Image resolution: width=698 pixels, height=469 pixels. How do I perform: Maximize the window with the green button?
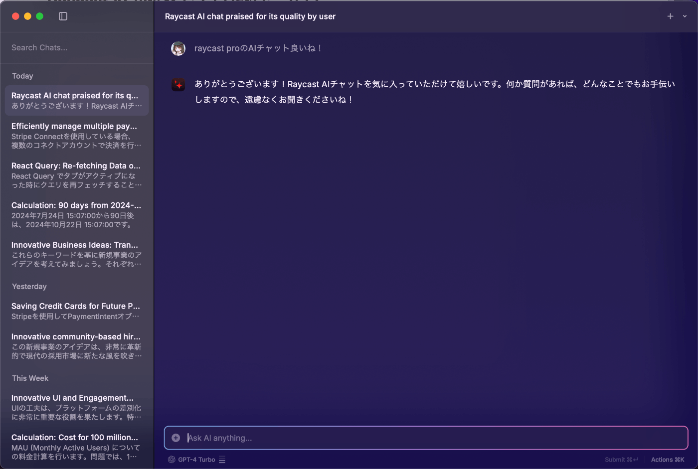coord(39,16)
